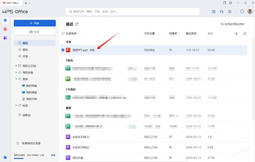Open the file 项目方案

click(x=78, y=158)
